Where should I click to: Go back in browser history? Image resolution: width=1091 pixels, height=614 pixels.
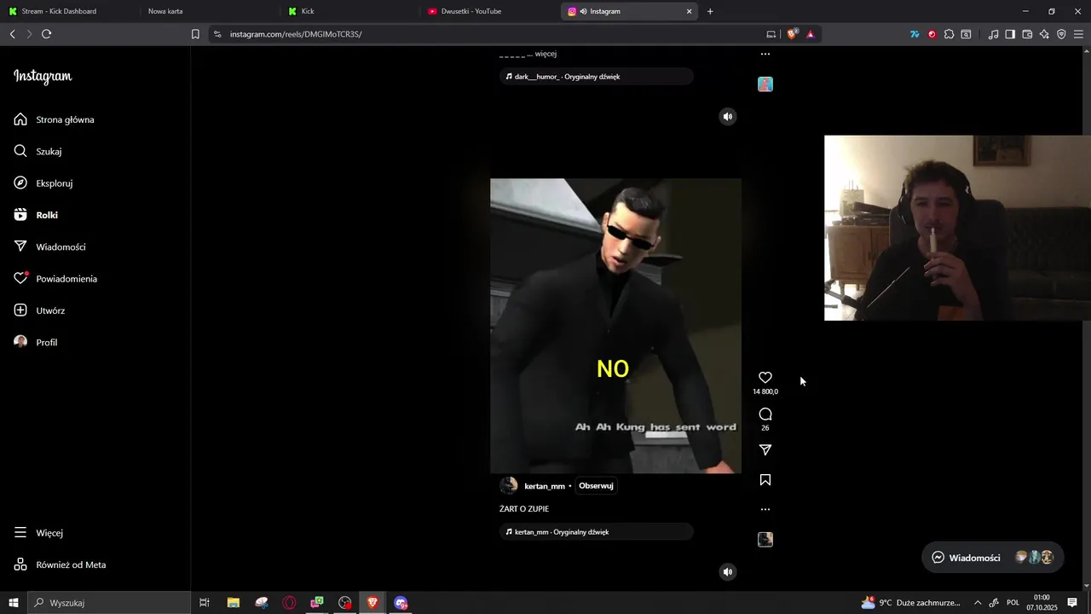pos(12,34)
